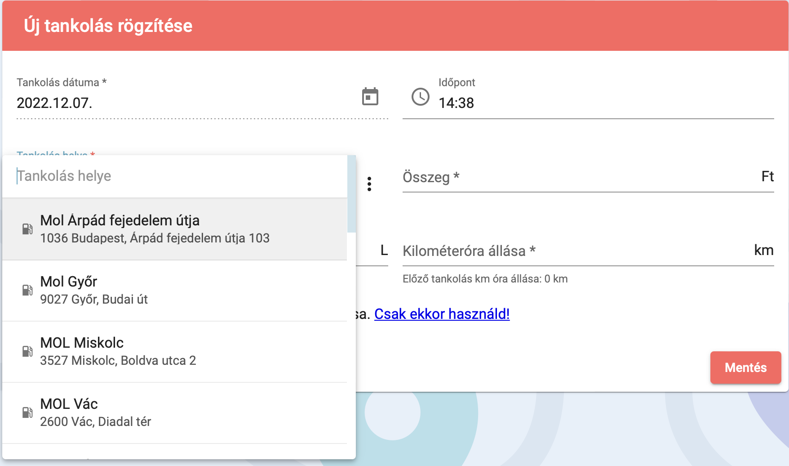Screen dimensions: 789x466
Task: Save the refuel with Mentés button
Action: pos(746,367)
